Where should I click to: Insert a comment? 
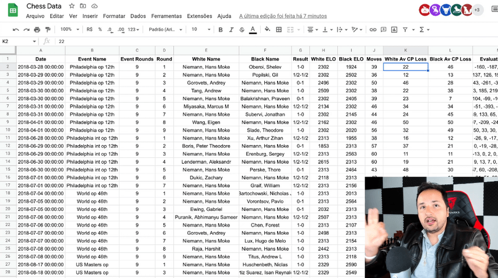383,30
